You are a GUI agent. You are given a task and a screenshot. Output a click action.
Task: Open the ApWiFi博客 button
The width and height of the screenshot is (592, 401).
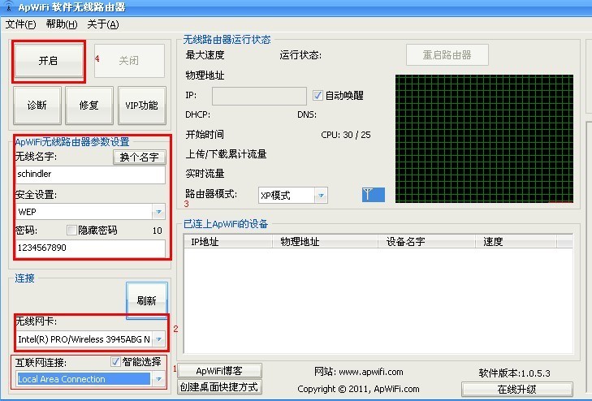pos(219,371)
